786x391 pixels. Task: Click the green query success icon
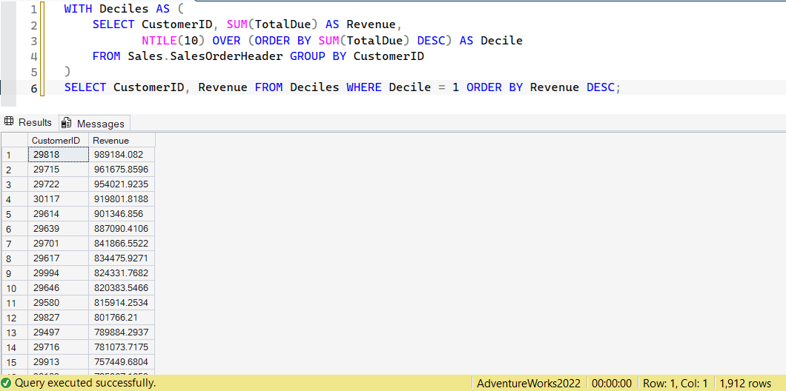tap(6, 384)
